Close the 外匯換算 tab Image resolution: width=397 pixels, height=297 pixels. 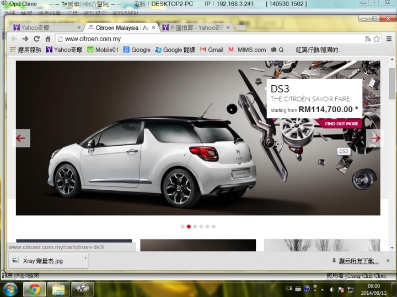point(228,28)
